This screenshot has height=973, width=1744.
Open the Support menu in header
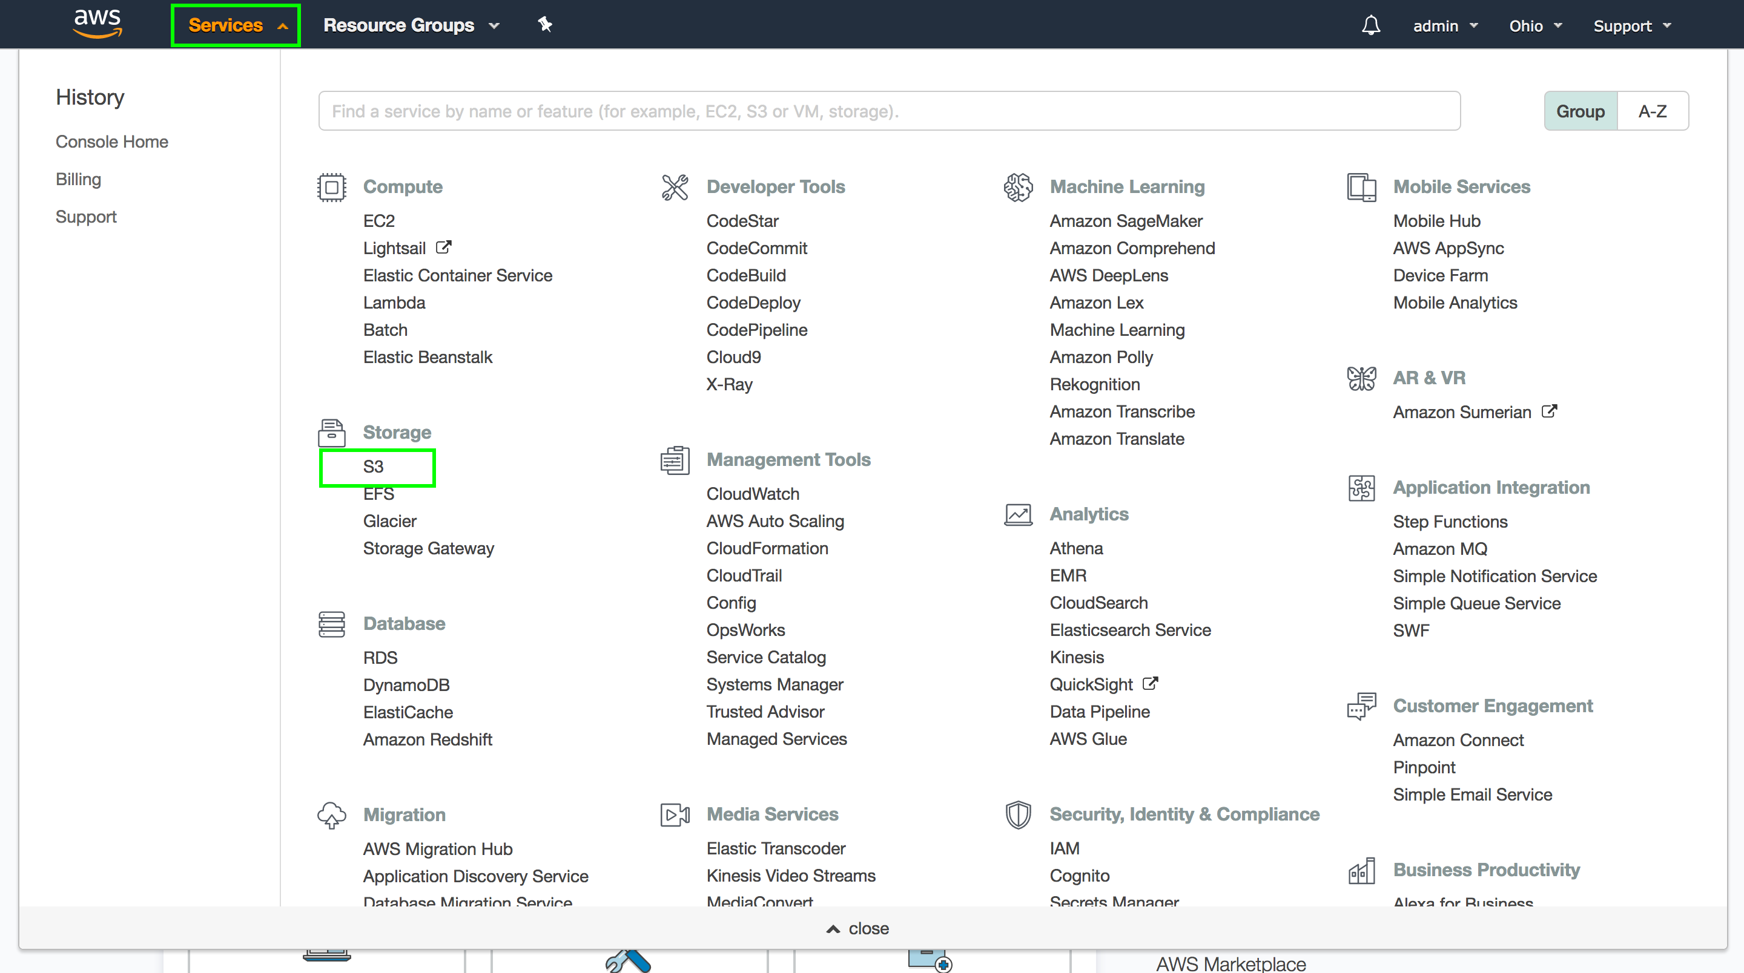tap(1631, 25)
